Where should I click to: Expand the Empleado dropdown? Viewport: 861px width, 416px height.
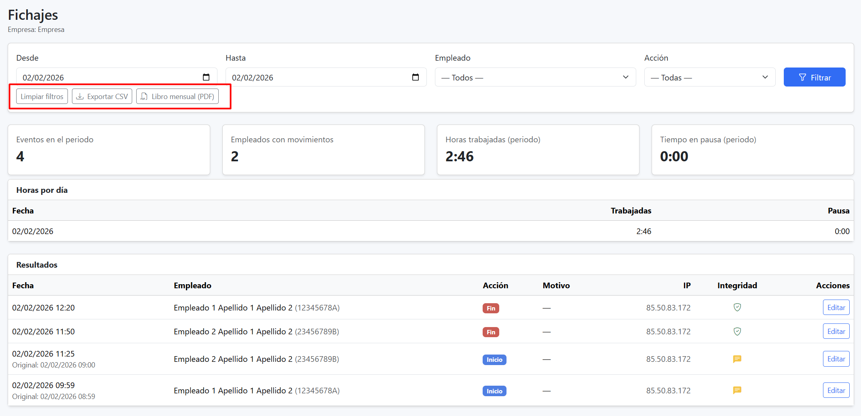(535, 77)
